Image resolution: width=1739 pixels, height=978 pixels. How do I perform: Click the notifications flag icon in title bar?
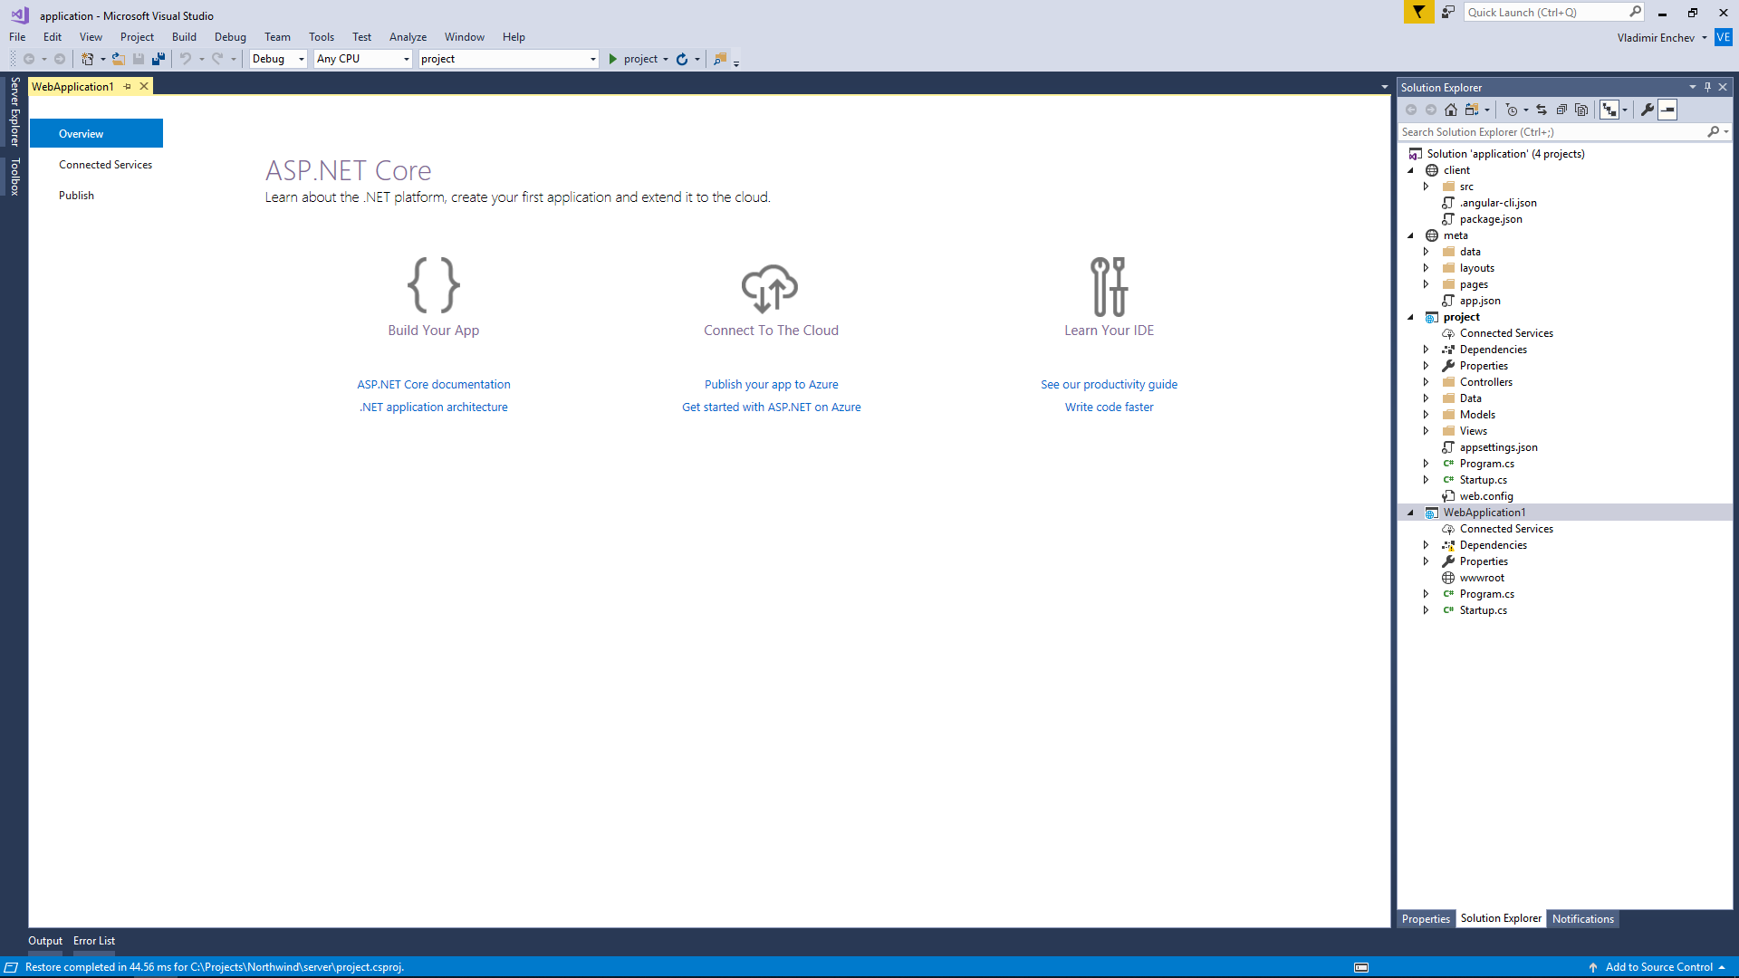tap(1418, 12)
